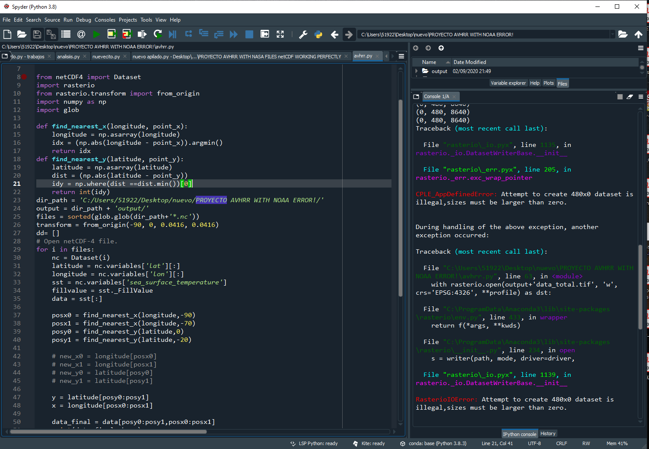Create a new file with the toolbar icon
This screenshot has height=449, width=649.
coord(7,34)
